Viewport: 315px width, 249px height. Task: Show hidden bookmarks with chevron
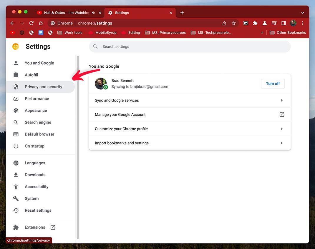[262, 33]
